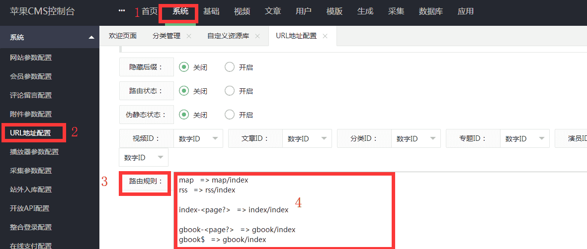Screen dimensions: 587x249
Task: Open 站外入库配置 in sidebar
Action: pyautogui.click(x=31, y=189)
